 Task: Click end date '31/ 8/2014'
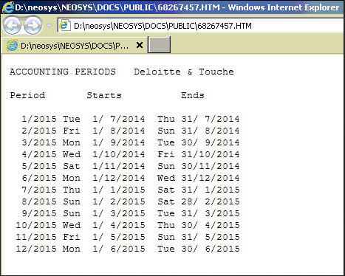tap(211, 131)
